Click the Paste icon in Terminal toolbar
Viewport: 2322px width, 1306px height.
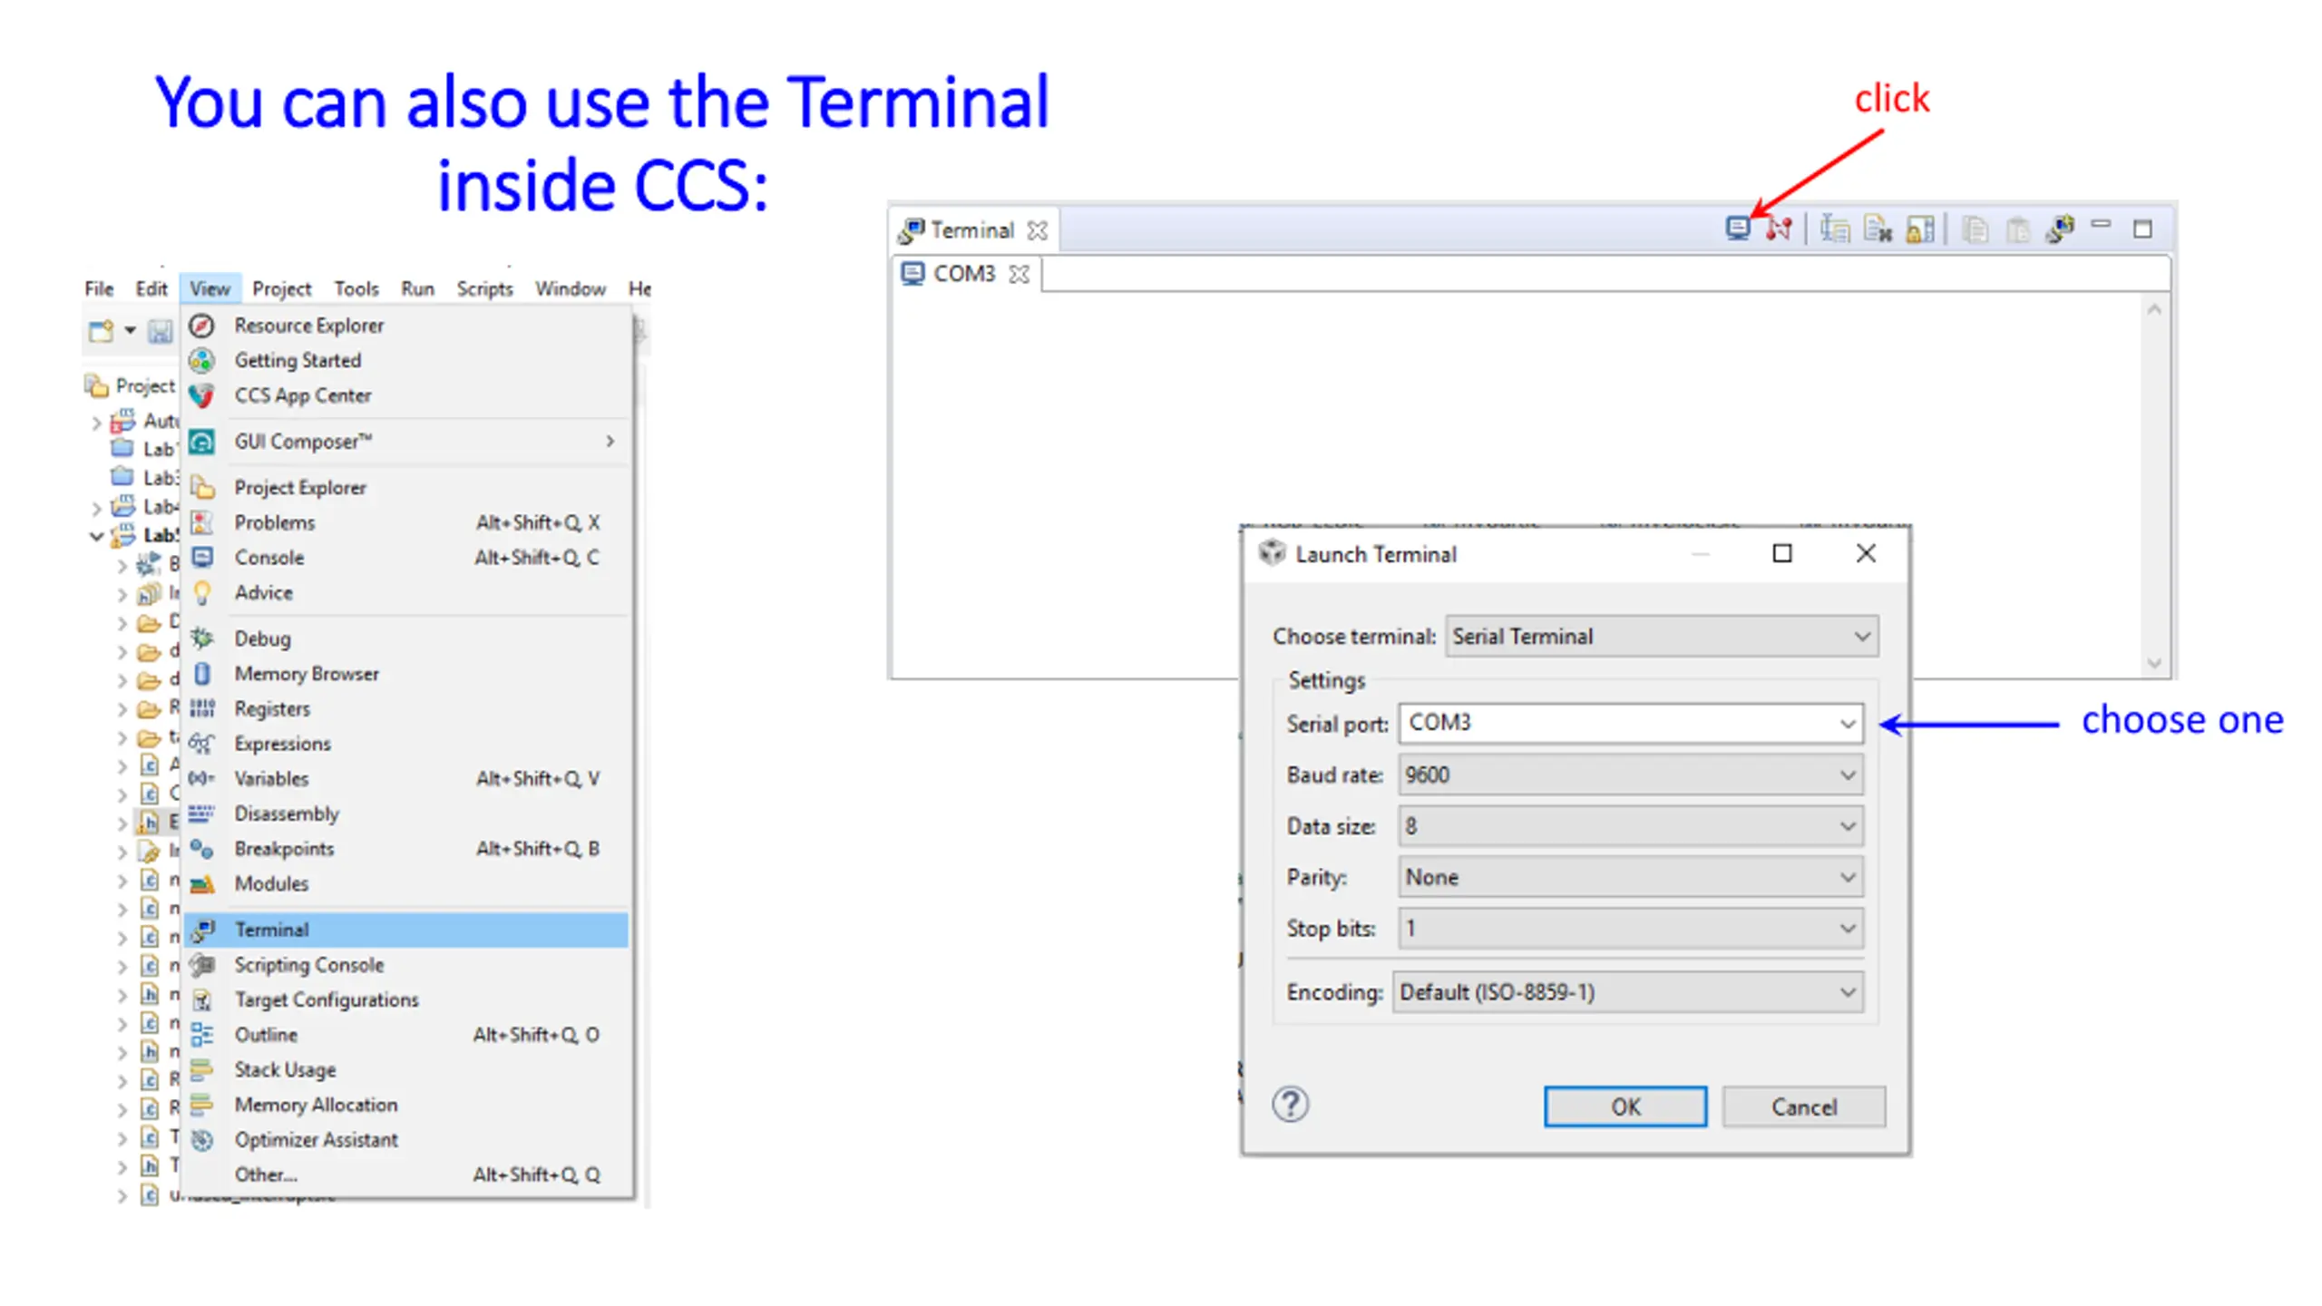(2018, 229)
